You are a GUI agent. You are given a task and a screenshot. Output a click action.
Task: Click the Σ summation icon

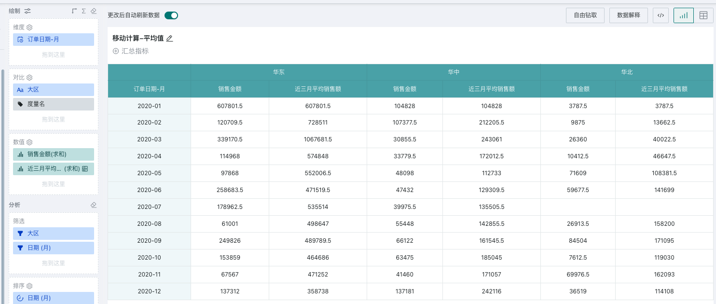pos(84,11)
